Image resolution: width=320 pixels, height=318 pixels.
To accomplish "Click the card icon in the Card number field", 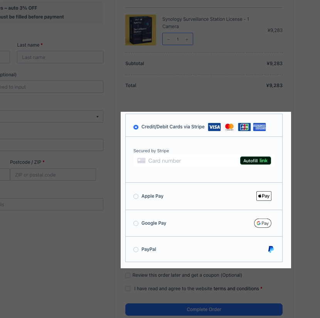I will 141,161.
